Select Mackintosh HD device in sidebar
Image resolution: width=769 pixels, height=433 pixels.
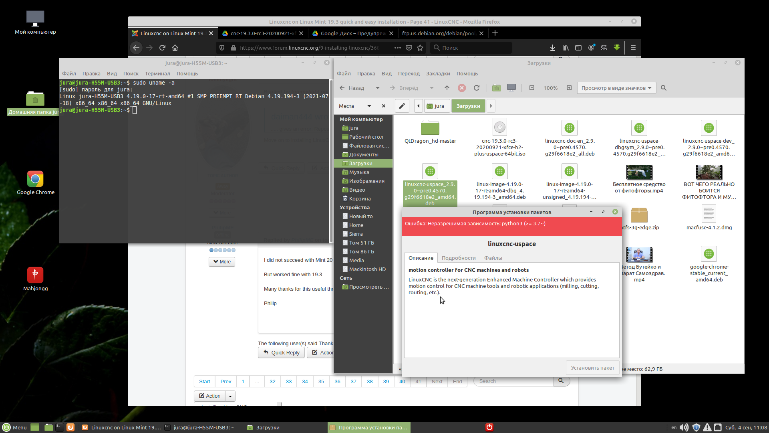click(x=363, y=269)
